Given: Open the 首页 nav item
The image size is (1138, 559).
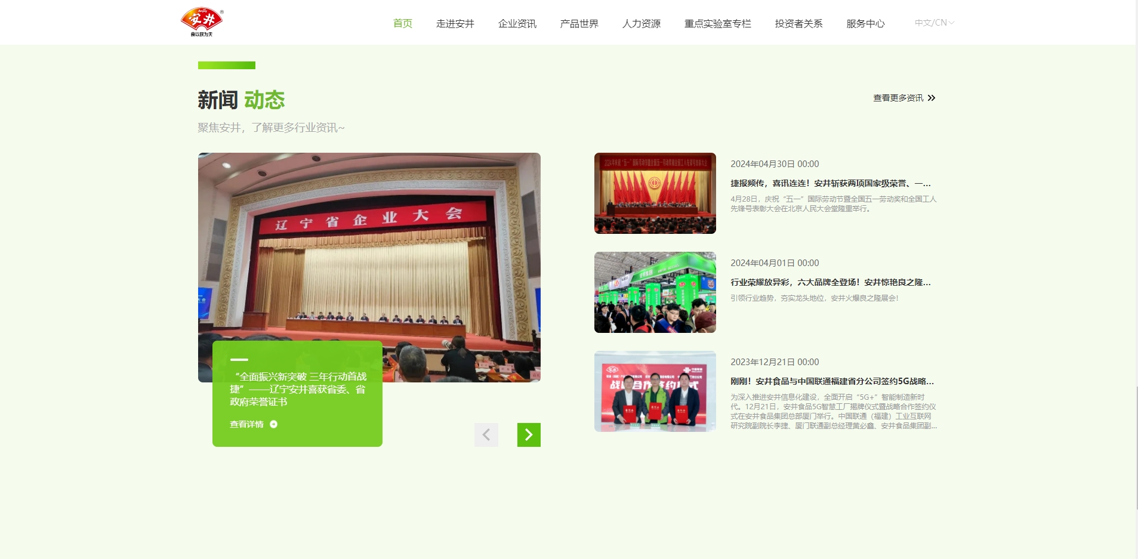Looking at the screenshot, I should click(403, 23).
